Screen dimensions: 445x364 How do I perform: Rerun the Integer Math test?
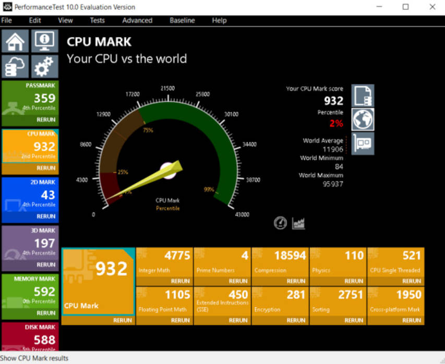click(180, 281)
